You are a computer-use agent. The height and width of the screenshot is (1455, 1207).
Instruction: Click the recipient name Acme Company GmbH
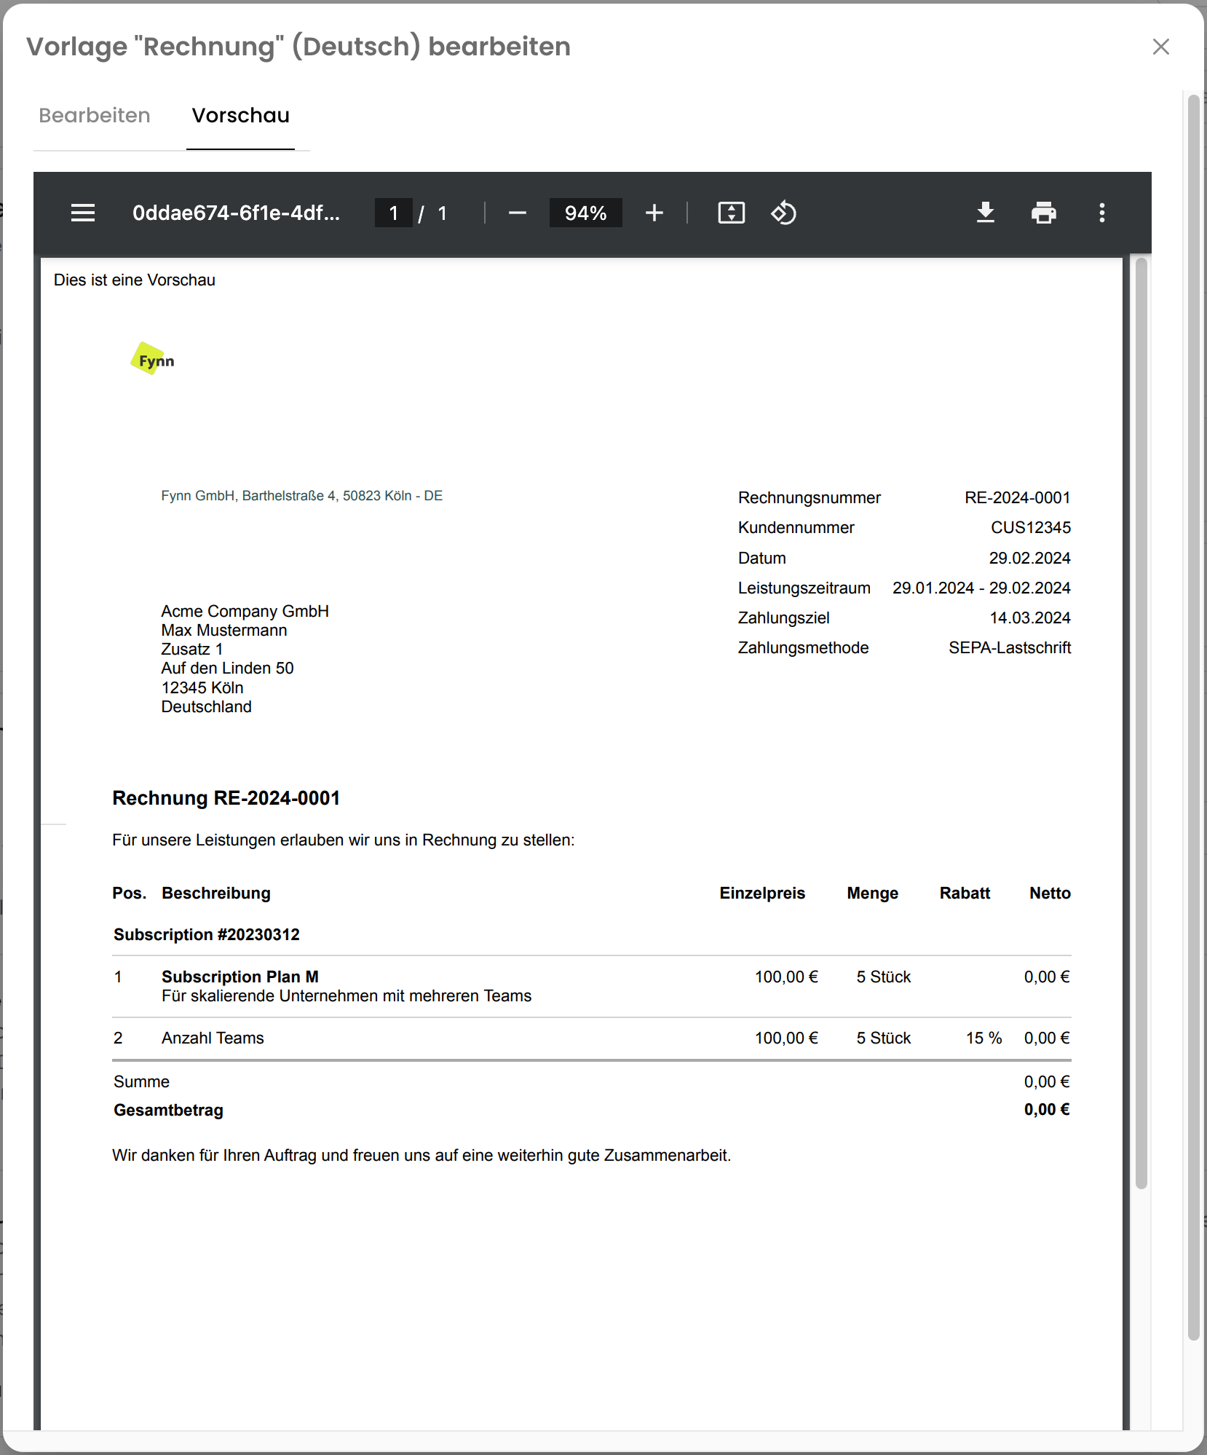pos(245,612)
